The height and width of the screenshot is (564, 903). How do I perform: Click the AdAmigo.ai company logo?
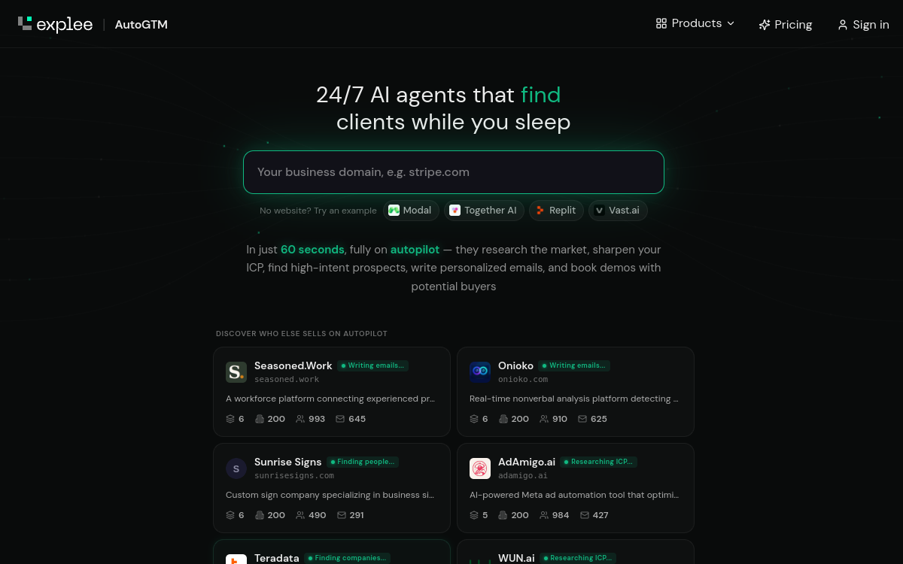point(480,468)
